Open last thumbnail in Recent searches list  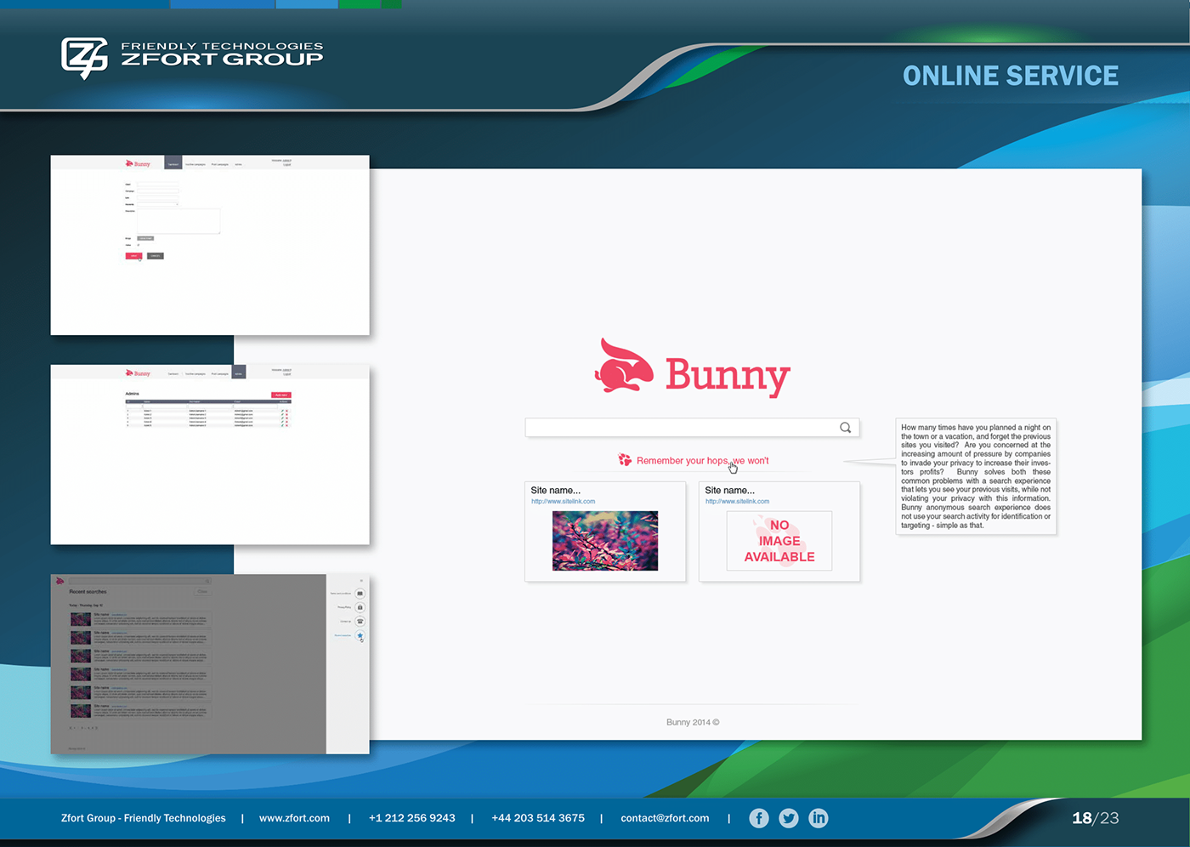81,711
